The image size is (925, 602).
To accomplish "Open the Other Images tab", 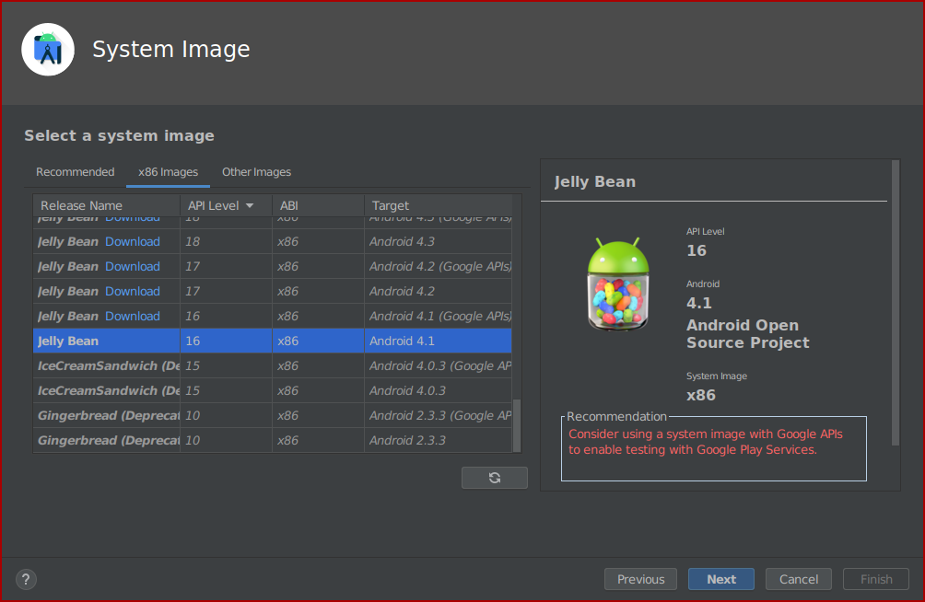I will tap(256, 172).
